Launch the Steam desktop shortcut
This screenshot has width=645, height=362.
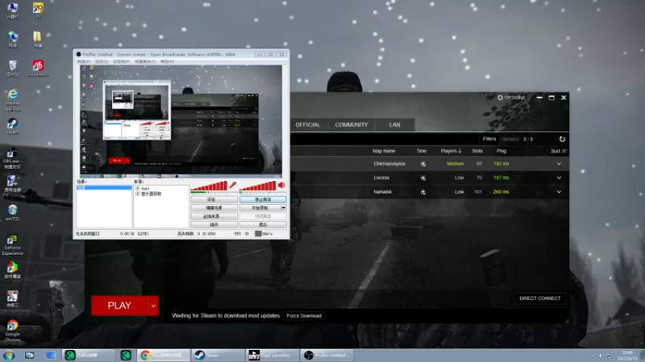pyautogui.click(x=13, y=126)
